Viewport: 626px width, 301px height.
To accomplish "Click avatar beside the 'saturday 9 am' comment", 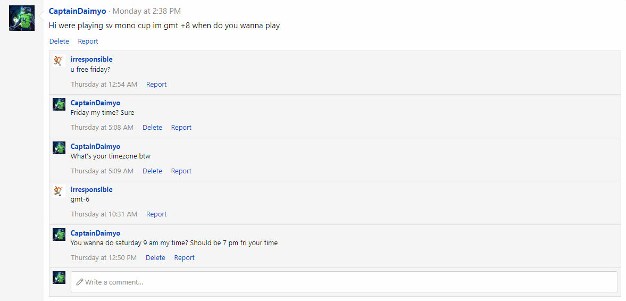I will coord(59,235).
